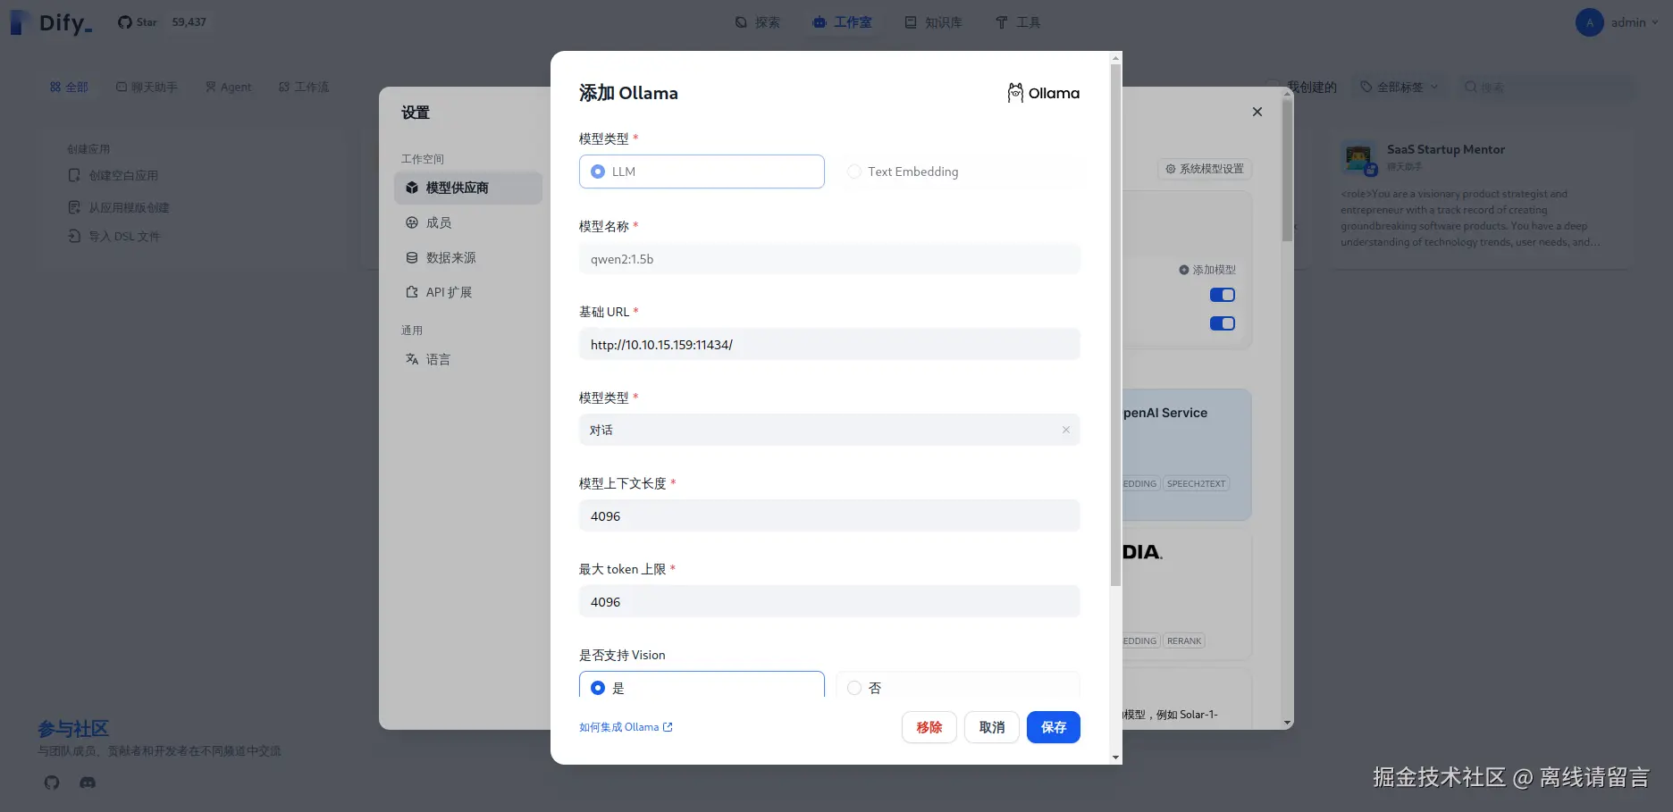The height and width of the screenshot is (812, 1673).
Task: Select 语言 in the settings sidebar
Action: click(x=468, y=359)
